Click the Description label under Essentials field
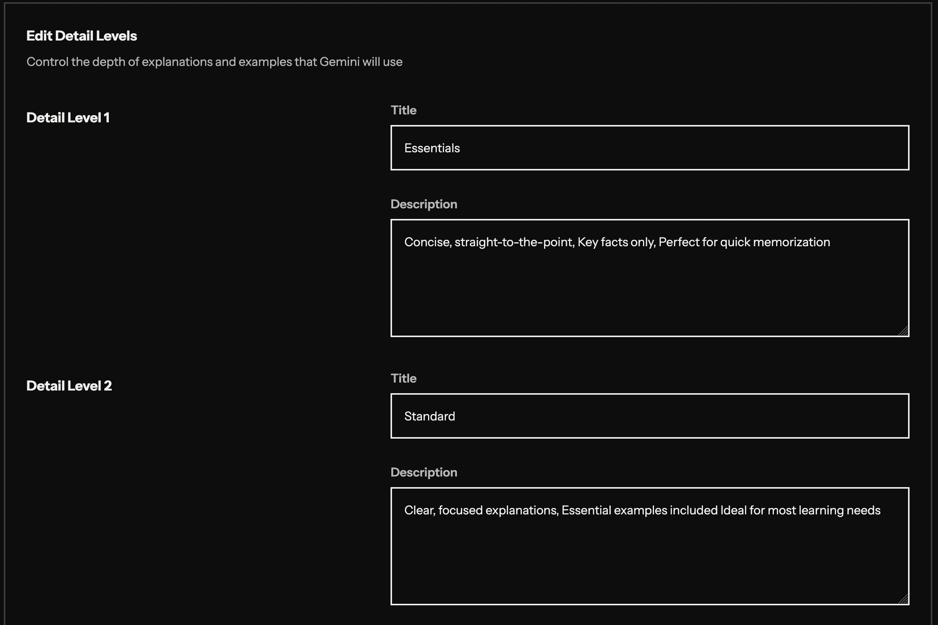938x625 pixels. click(x=424, y=204)
